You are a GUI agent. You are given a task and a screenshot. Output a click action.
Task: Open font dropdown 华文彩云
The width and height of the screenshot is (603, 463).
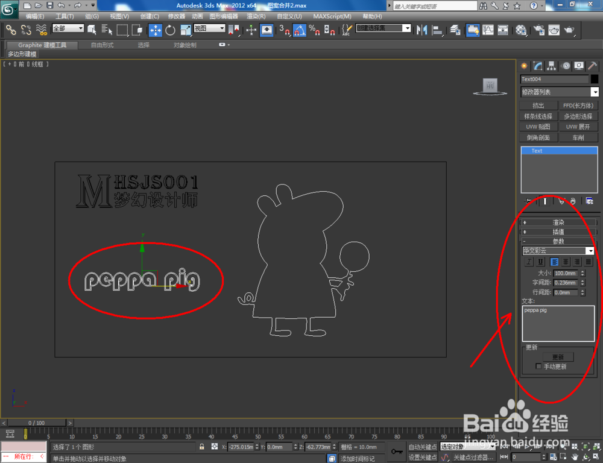point(558,251)
